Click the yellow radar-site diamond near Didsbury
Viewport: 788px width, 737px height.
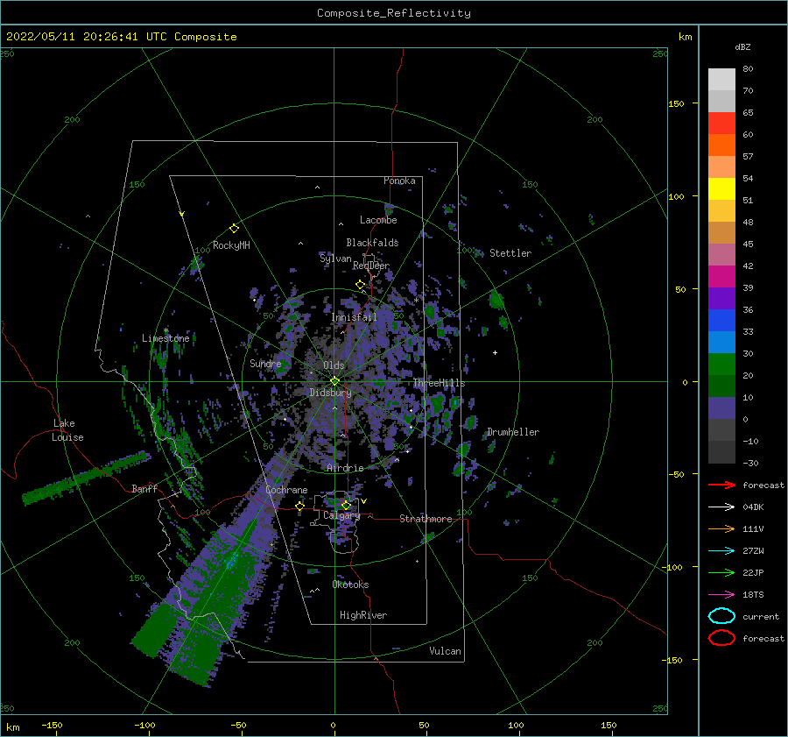click(x=334, y=381)
